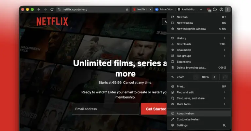The width and height of the screenshot is (251, 131).
Task: Click the Customize Helium pencil icon
Action: (173, 119)
